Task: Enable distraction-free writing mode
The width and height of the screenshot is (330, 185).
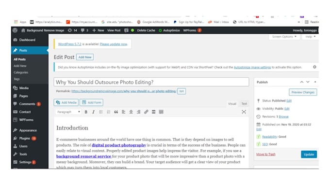Action: coord(244,112)
